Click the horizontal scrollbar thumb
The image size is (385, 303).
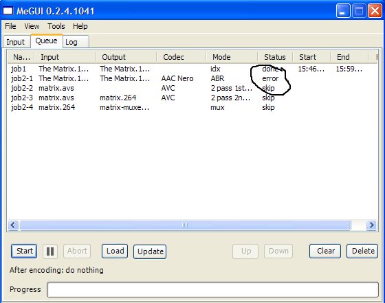pyautogui.click(x=185, y=225)
